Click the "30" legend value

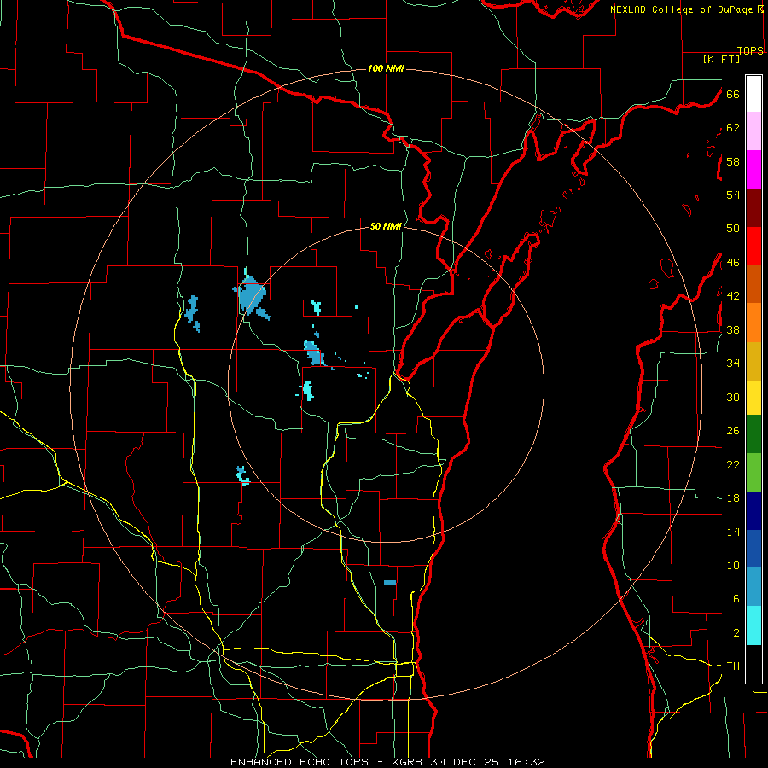click(x=733, y=397)
